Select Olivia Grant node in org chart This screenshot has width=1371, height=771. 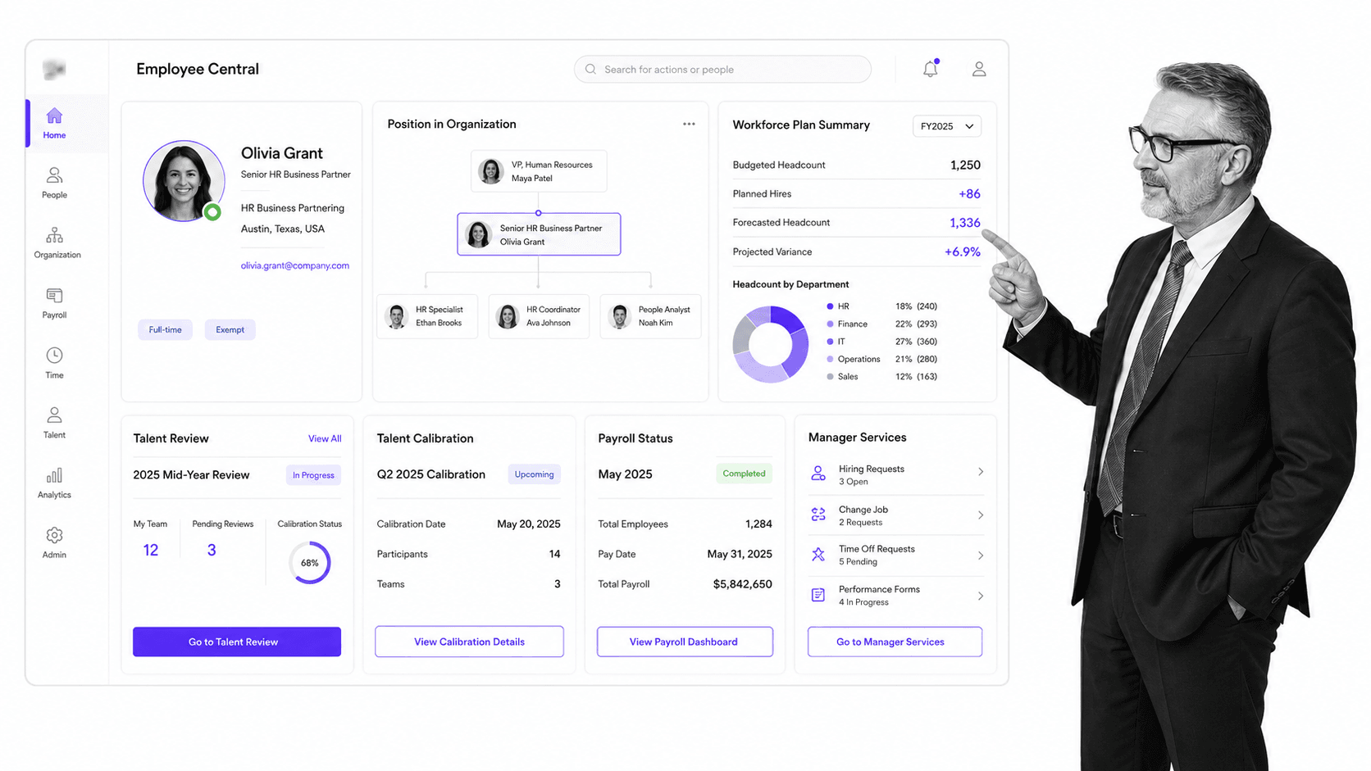tap(539, 234)
